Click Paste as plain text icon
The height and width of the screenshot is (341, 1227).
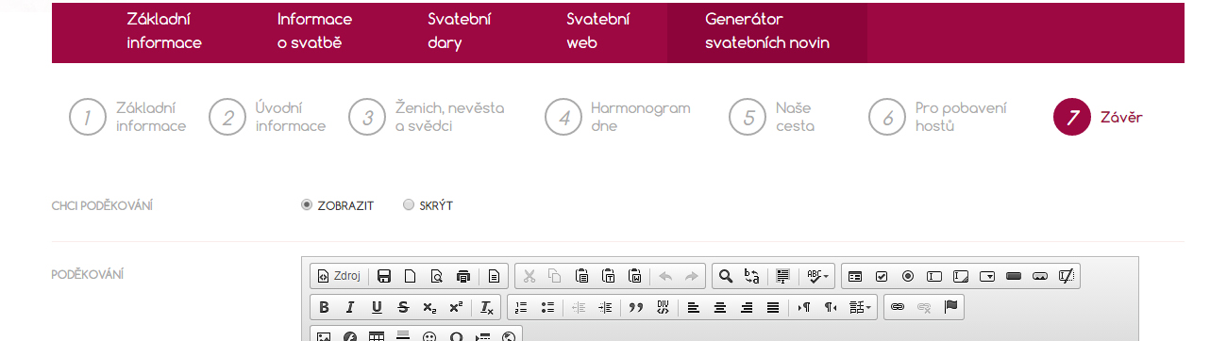[609, 276]
